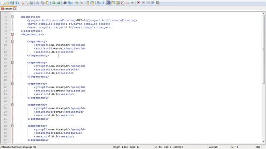Click the Print toolbar icon
The width and height of the screenshot is (266, 149).
coord(32,3)
